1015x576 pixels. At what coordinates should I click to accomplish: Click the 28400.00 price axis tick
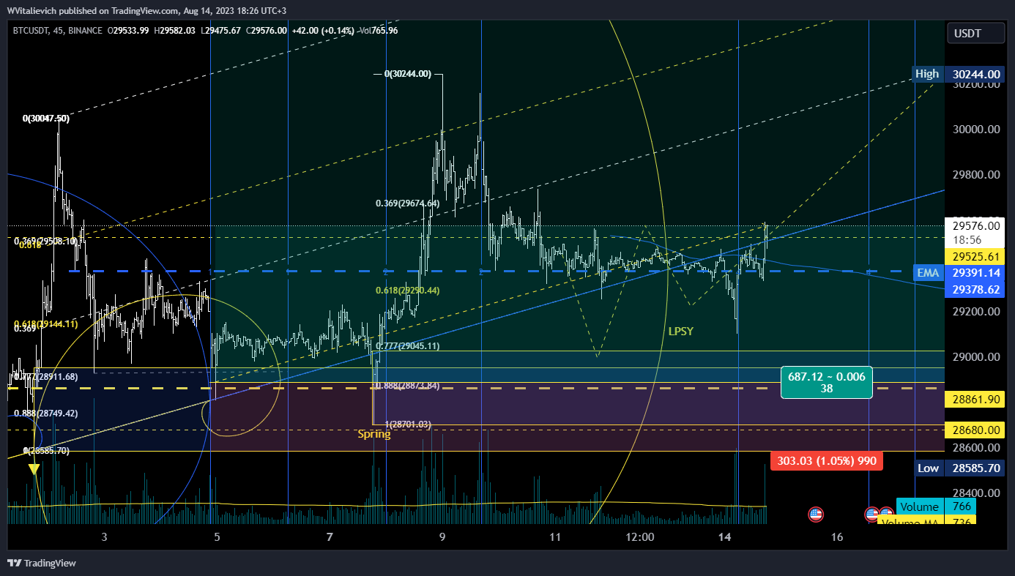(977, 493)
